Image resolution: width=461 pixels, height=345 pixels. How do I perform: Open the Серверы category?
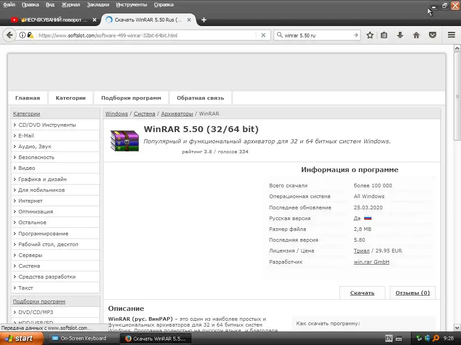click(x=30, y=255)
